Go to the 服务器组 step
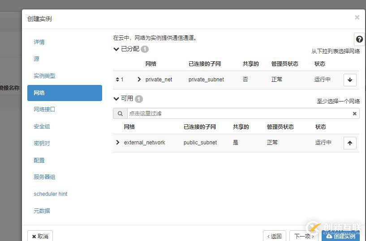 click(45, 177)
